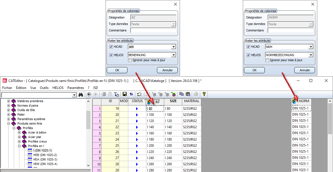Open the NRM attribute dropdown
The image size is (333, 172).
(311, 47)
